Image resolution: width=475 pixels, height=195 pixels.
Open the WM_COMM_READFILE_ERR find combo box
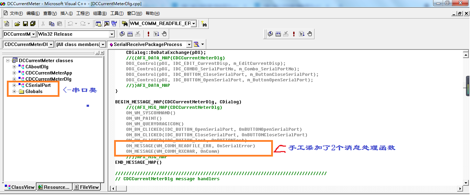[194, 24]
